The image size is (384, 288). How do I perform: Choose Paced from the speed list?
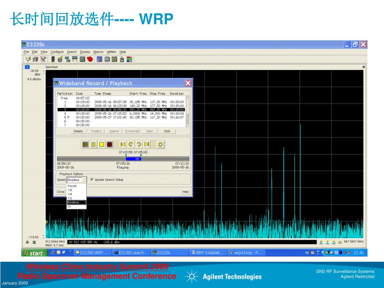[76, 186]
